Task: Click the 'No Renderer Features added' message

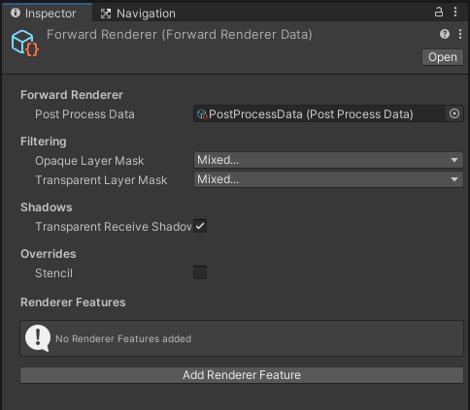Action: tap(123, 338)
